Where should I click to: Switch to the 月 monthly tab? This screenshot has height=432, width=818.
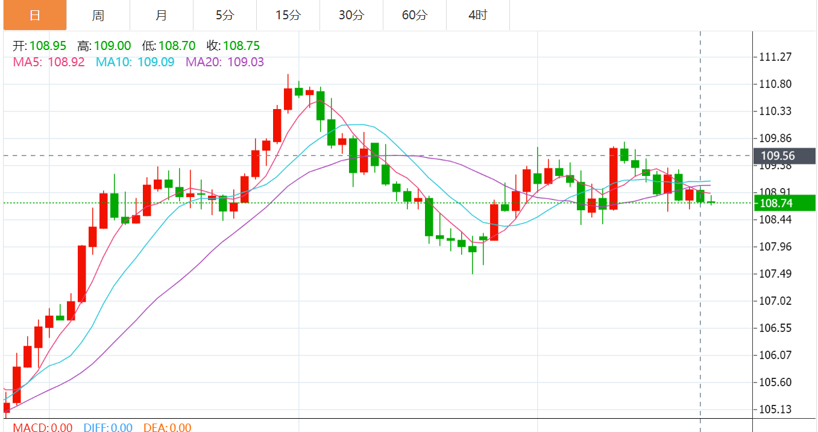pos(162,15)
